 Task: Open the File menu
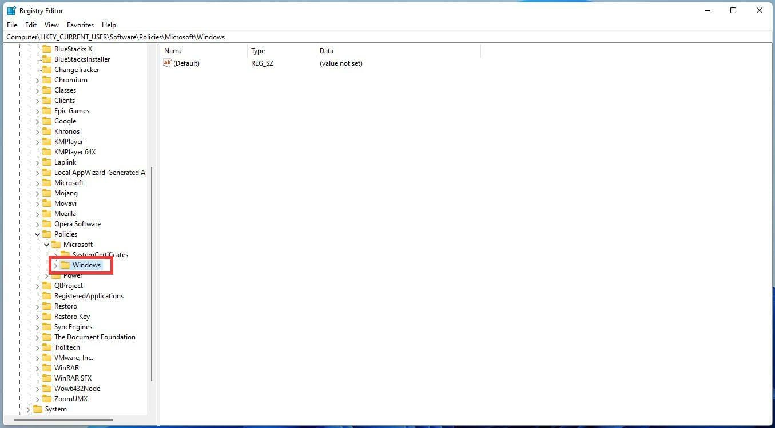tap(11, 25)
